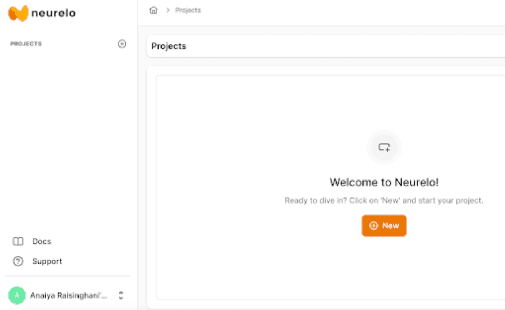Click the Neurelo logo icon
505x310 pixels.
(x=18, y=13)
